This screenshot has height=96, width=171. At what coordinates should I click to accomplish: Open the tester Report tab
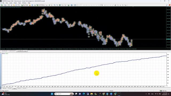pos(19,88)
